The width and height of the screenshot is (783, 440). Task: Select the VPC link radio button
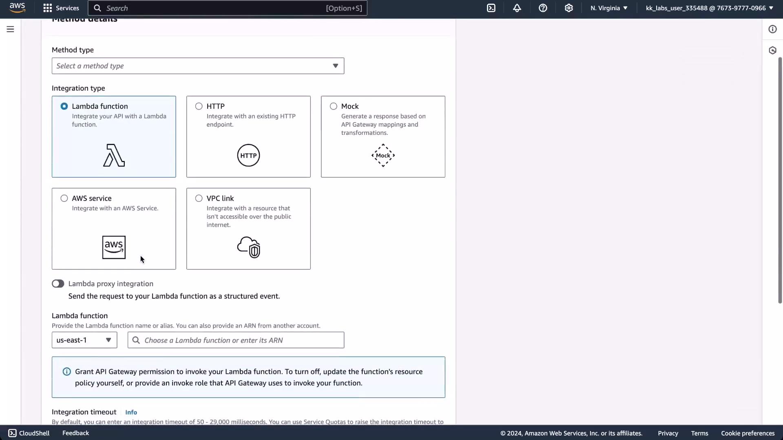point(199,198)
